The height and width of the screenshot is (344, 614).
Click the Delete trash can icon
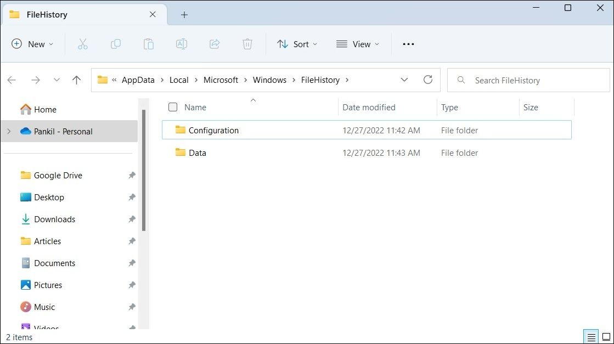click(247, 44)
